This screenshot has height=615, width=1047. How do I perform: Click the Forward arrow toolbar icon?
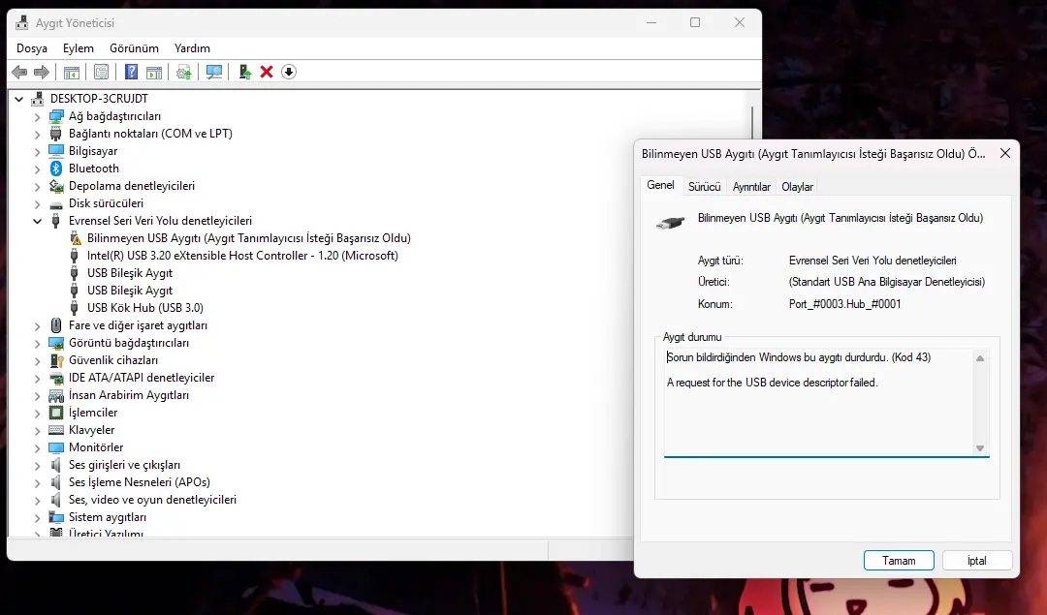pos(42,72)
